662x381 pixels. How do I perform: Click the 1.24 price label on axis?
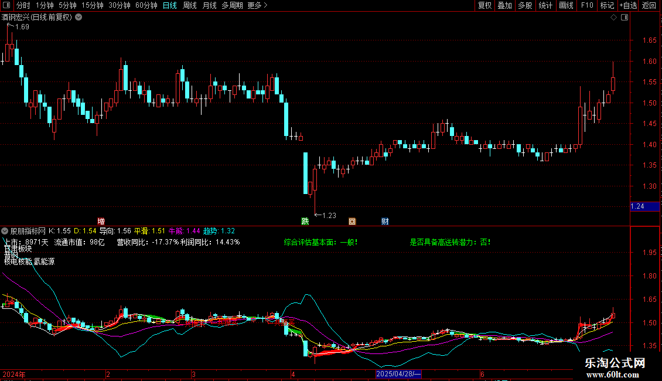click(638, 206)
